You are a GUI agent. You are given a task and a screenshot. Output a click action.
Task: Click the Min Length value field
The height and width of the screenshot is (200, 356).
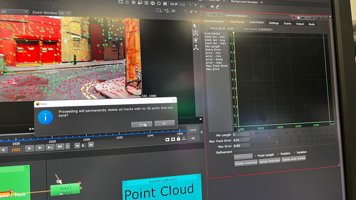(241, 134)
